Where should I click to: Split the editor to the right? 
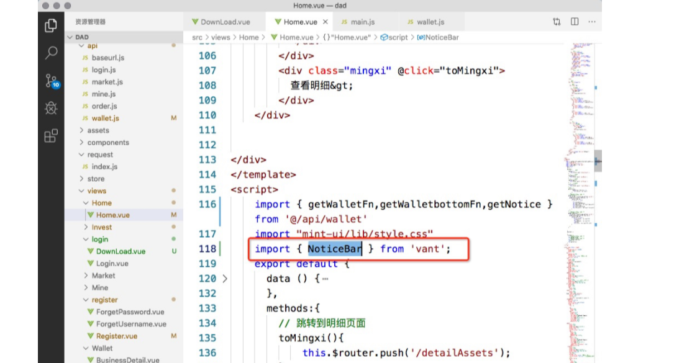point(574,22)
